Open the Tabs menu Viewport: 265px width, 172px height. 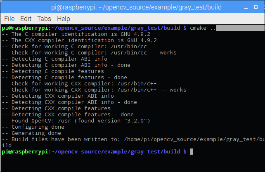coord(44,19)
